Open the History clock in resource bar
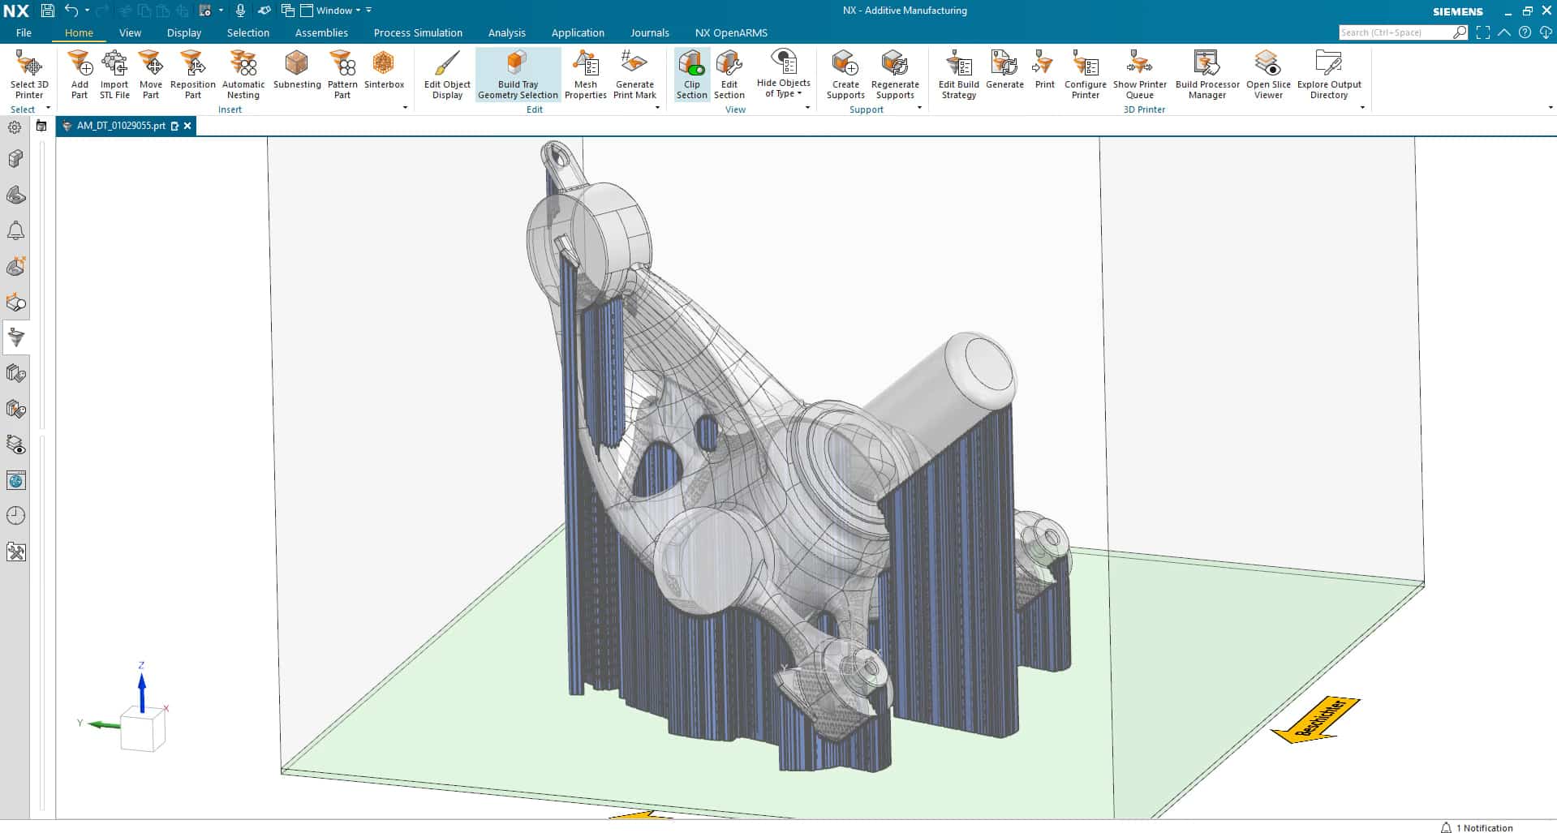1557x833 pixels. click(x=15, y=516)
